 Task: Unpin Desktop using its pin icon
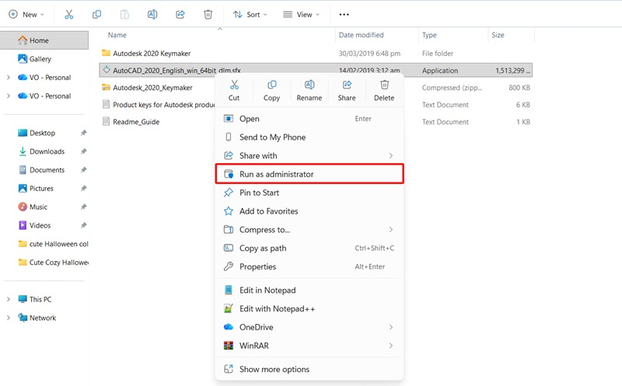pyautogui.click(x=83, y=133)
